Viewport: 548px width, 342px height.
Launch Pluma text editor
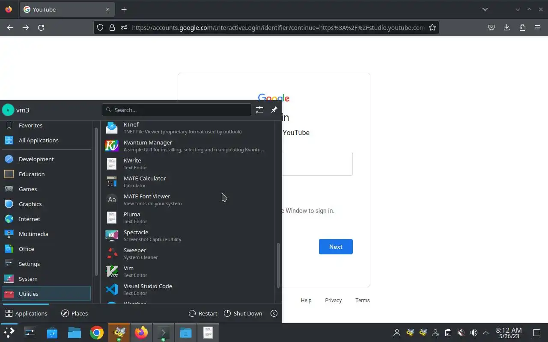188,217
